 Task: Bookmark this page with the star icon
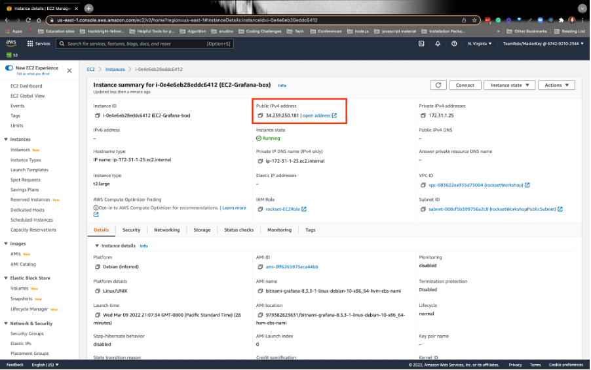pyautogui.click(x=474, y=20)
